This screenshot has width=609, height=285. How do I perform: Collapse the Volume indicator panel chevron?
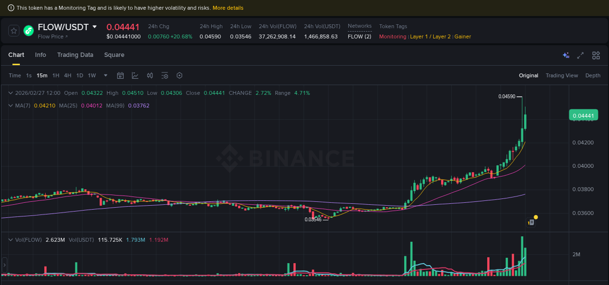[10, 240]
